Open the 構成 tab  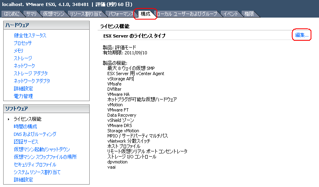(x=145, y=14)
